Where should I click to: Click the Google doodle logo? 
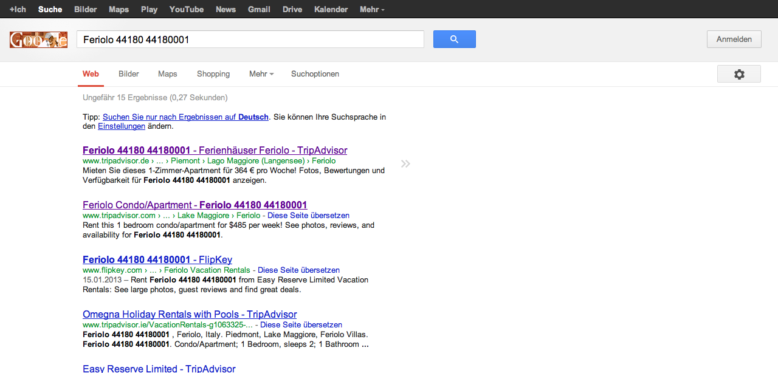point(38,40)
